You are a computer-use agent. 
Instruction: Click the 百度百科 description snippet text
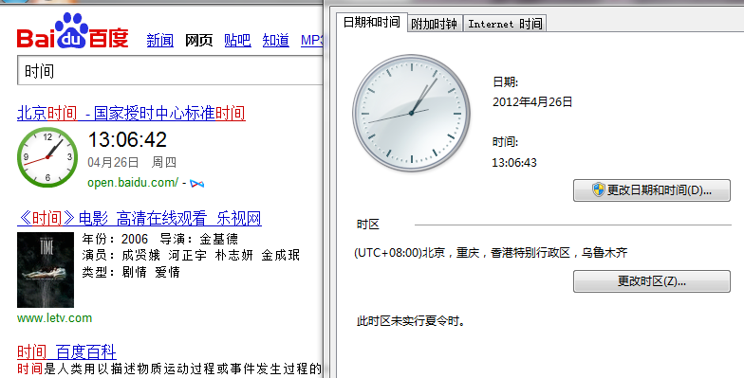[x=169, y=369]
